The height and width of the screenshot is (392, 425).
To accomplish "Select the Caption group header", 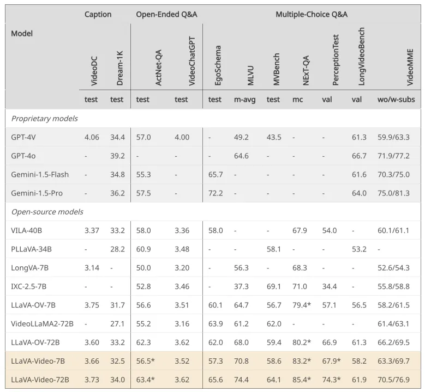I will 98,14.
